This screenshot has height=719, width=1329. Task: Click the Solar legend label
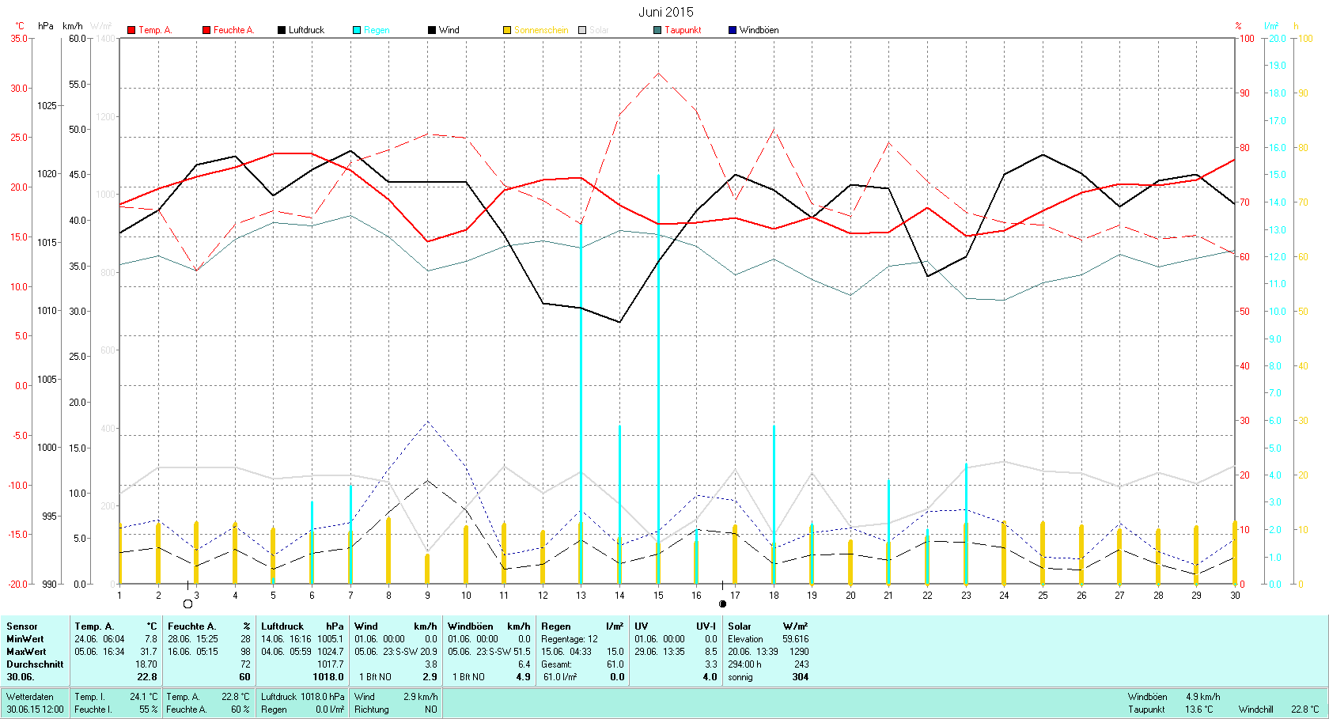tap(599, 30)
